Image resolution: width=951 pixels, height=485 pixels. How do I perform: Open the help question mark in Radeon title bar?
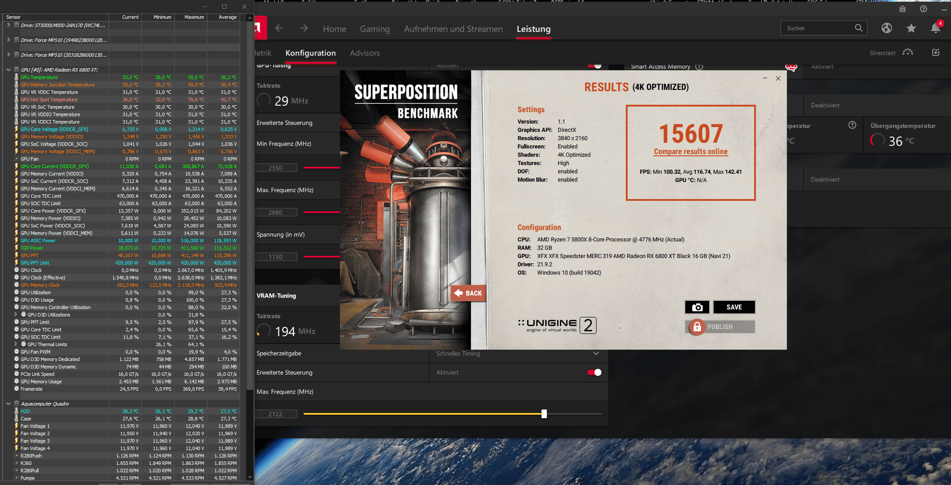[x=924, y=9]
